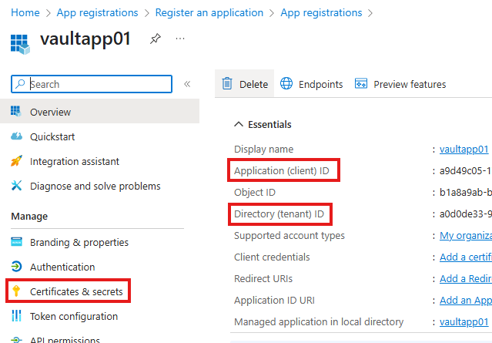Go to Home breadcrumb
This screenshot has height=343, width=492.
[25, 12]
